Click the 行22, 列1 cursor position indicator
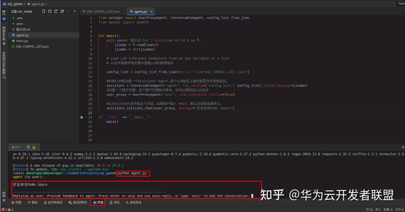The height and width of the screenshot is (212, 405). [373, 210]
